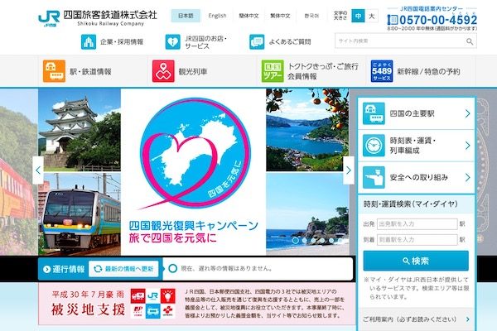Click the よくあるご質問 speech bubble icon

point(257,42)
